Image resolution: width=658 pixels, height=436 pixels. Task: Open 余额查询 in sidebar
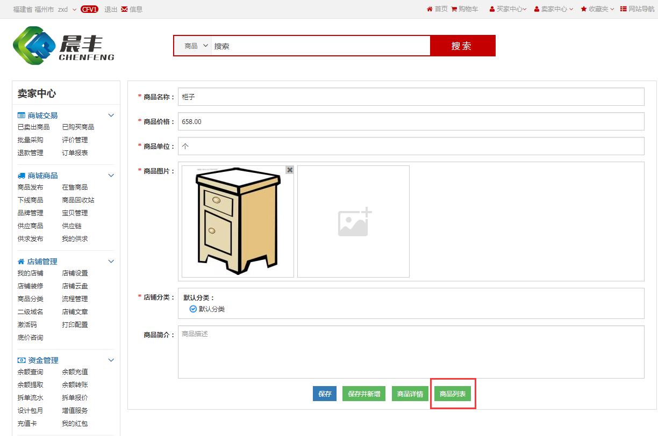click(30, 372)
